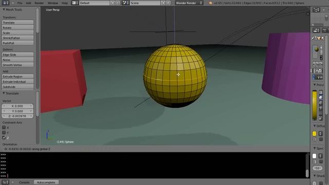Open the File menu

[x=20, y=3]
